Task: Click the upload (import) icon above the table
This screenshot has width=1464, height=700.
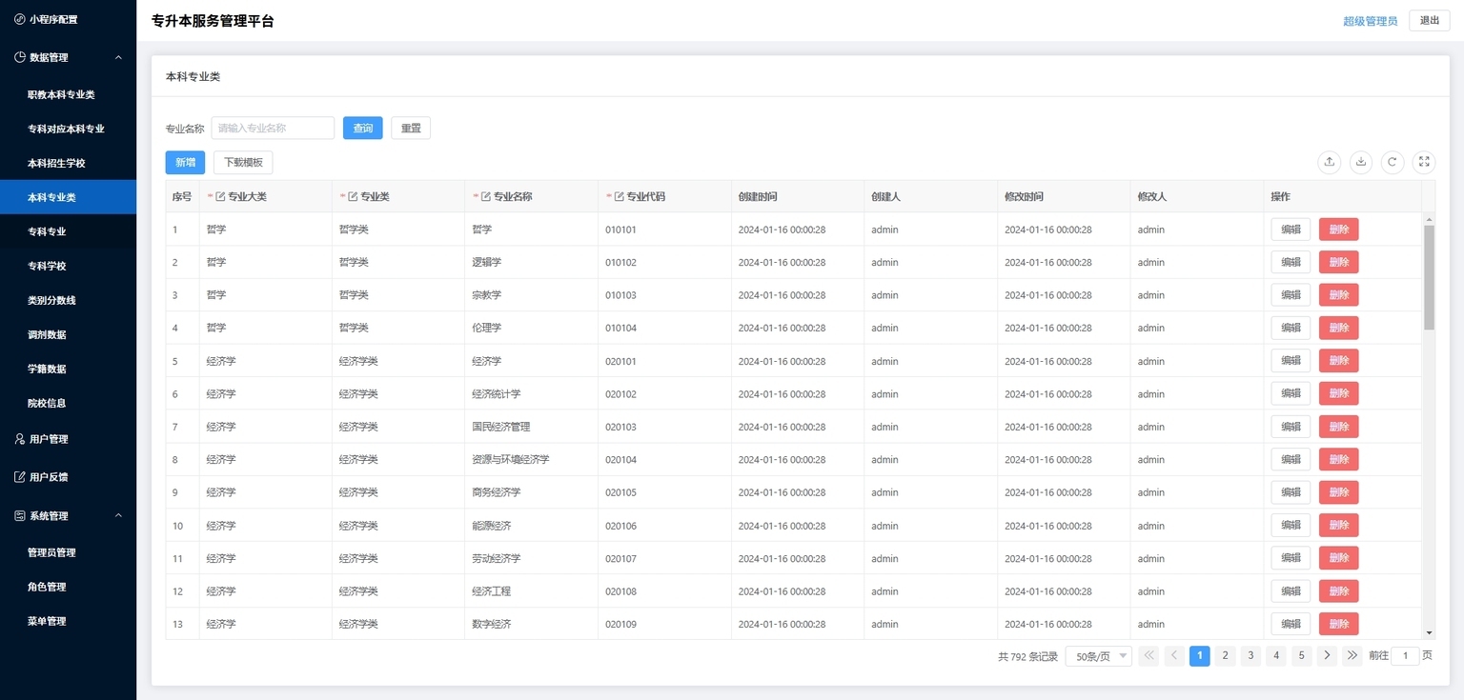Action: [1330, 162]
